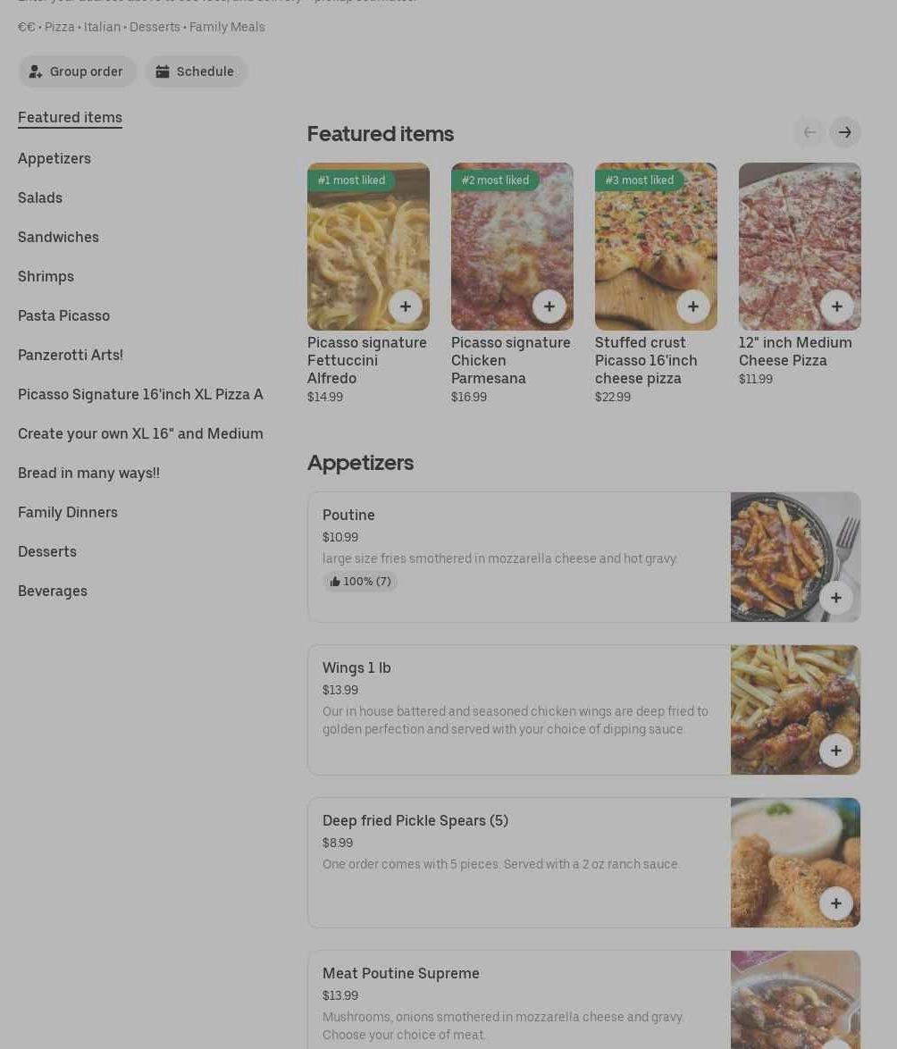The width and height of the screenshot is (897, 1049).
Task: Select Featured items in sidebar
Action: coord(71,118)
